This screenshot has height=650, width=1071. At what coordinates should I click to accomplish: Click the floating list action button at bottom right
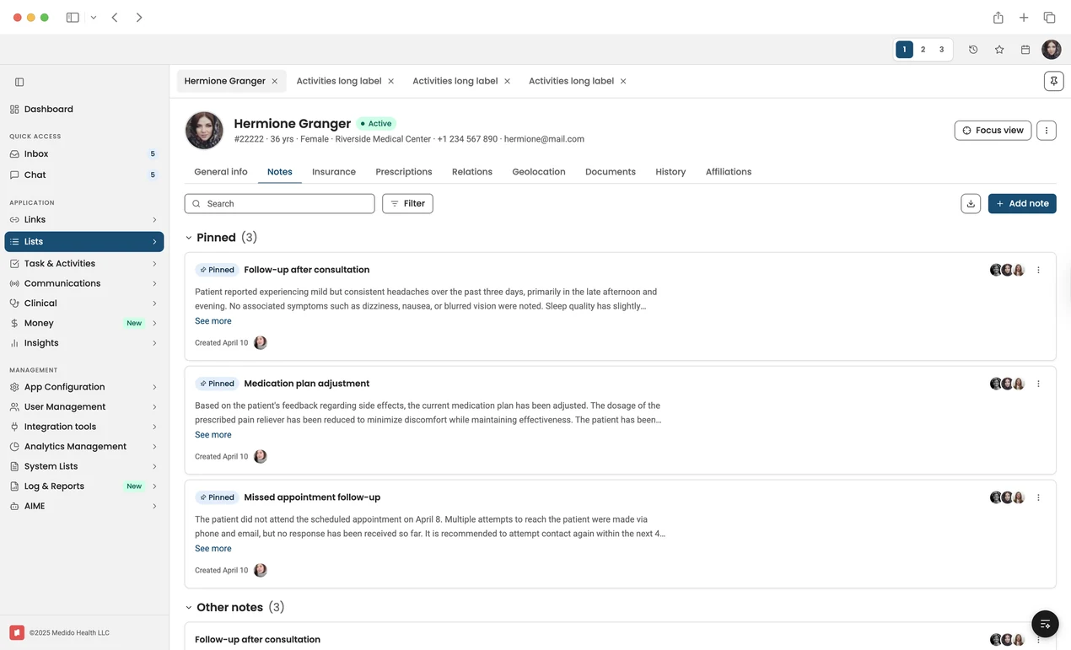[x=1045, y=624]
